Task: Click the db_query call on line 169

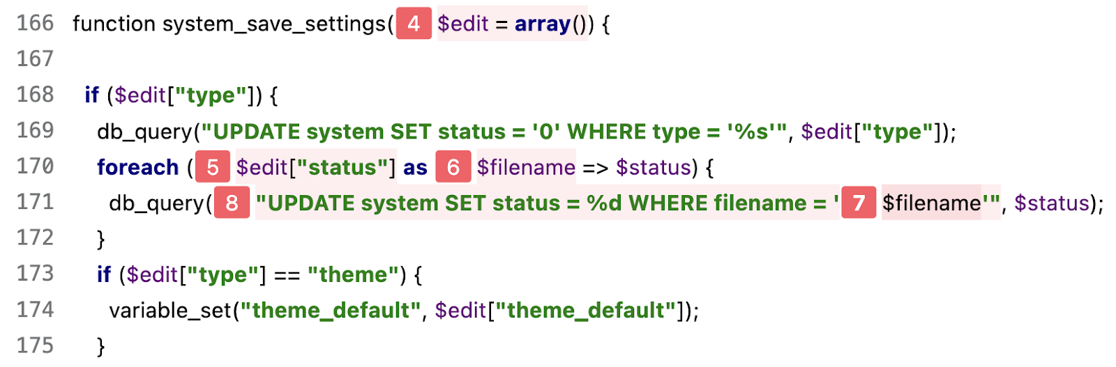Action: [x=144, y=132]
